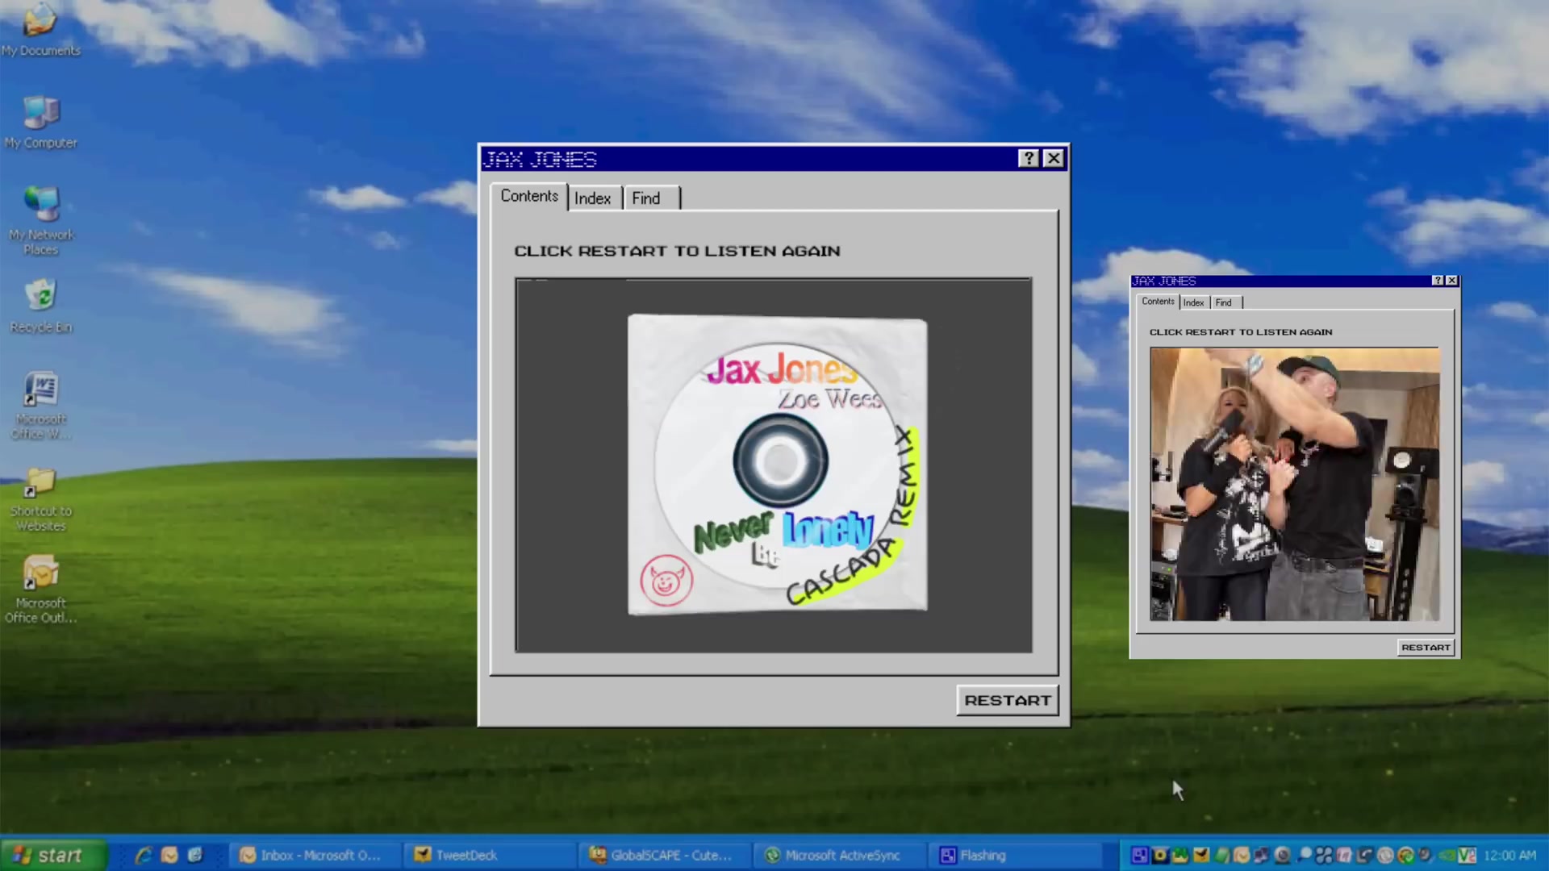Click the pink devil logo on CD cover

666,580
